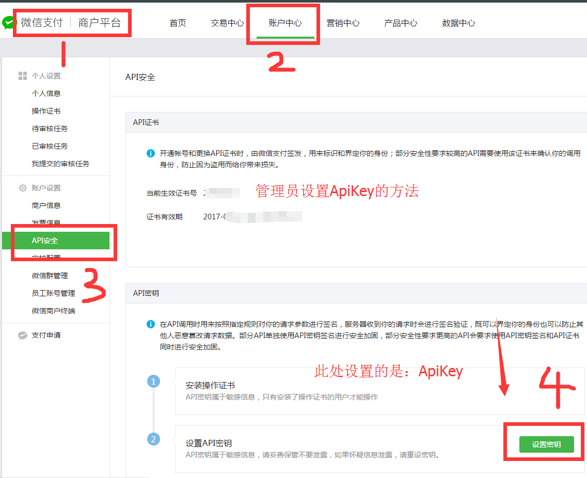587x478 pixels.
Task: Open the 产品中心 tab
Action: (401, 23)
